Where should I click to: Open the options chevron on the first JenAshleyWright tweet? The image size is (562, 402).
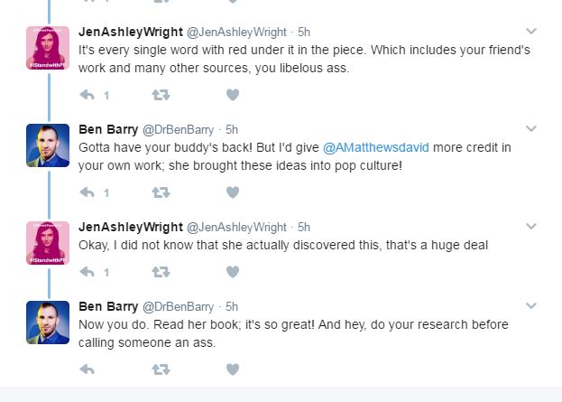tap(530, 32)
